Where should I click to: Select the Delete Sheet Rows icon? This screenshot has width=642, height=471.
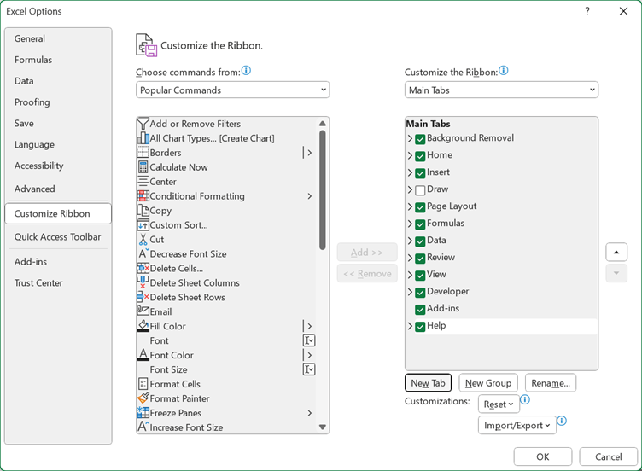click(143, 297)
